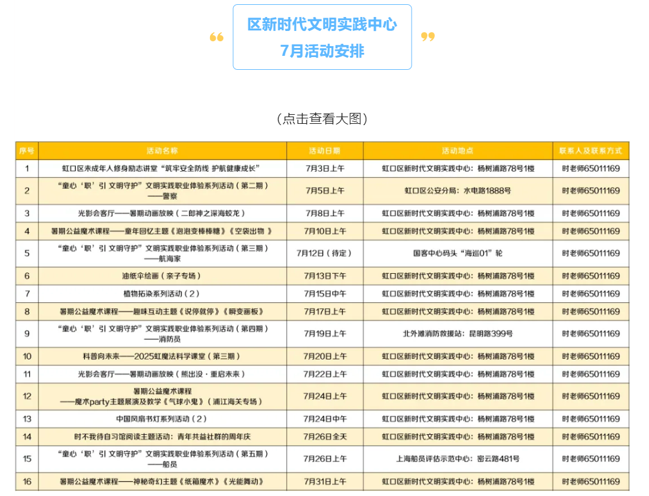This screenshot has width=649, height=496.
Task: Select the 中国风扇书灯系列活动(2) activity name
Action: tap(161, 419)
